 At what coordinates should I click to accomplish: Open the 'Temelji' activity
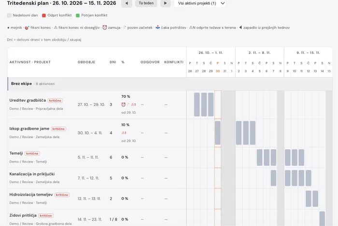[16, 153]
